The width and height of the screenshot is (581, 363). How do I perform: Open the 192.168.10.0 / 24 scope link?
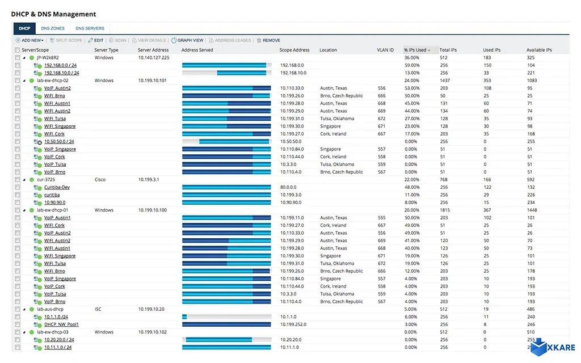61,73
